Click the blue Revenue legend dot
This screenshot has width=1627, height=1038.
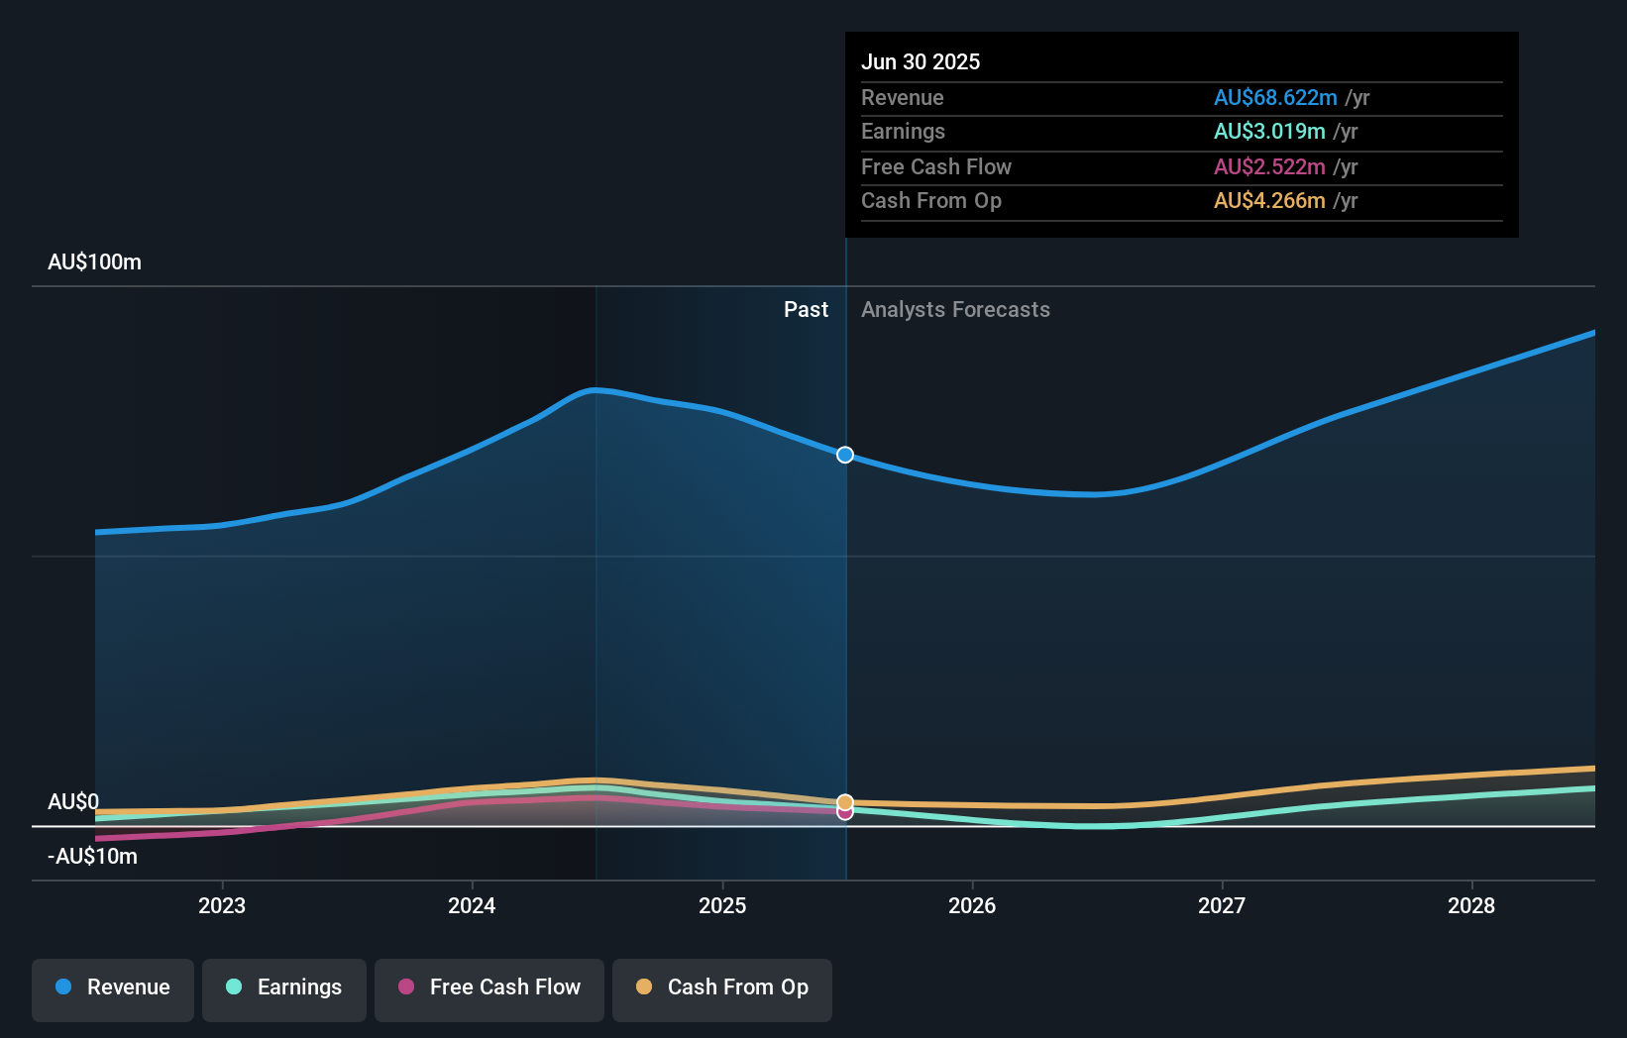pos(62,987)
